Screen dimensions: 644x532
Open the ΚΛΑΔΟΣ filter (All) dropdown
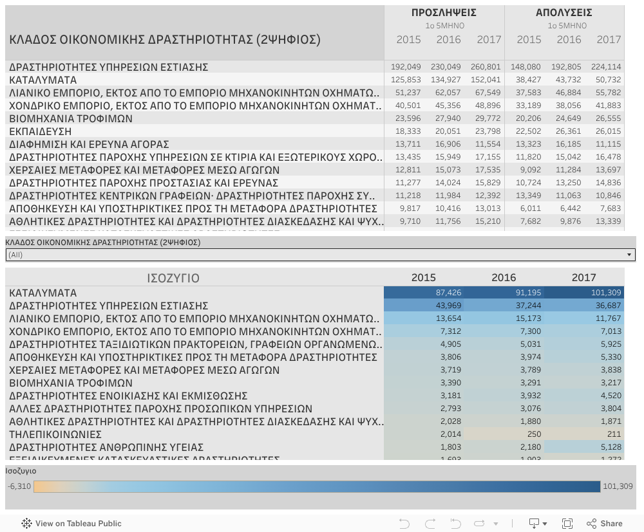[320, 255]
